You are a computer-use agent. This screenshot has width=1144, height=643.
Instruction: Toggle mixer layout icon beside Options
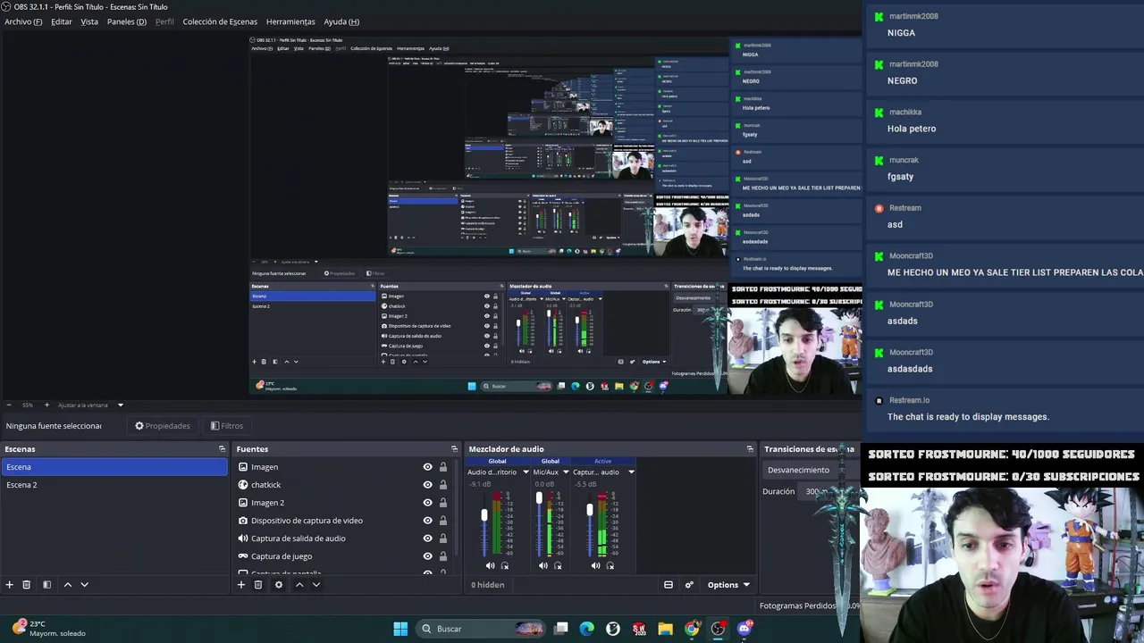(669, 585)
